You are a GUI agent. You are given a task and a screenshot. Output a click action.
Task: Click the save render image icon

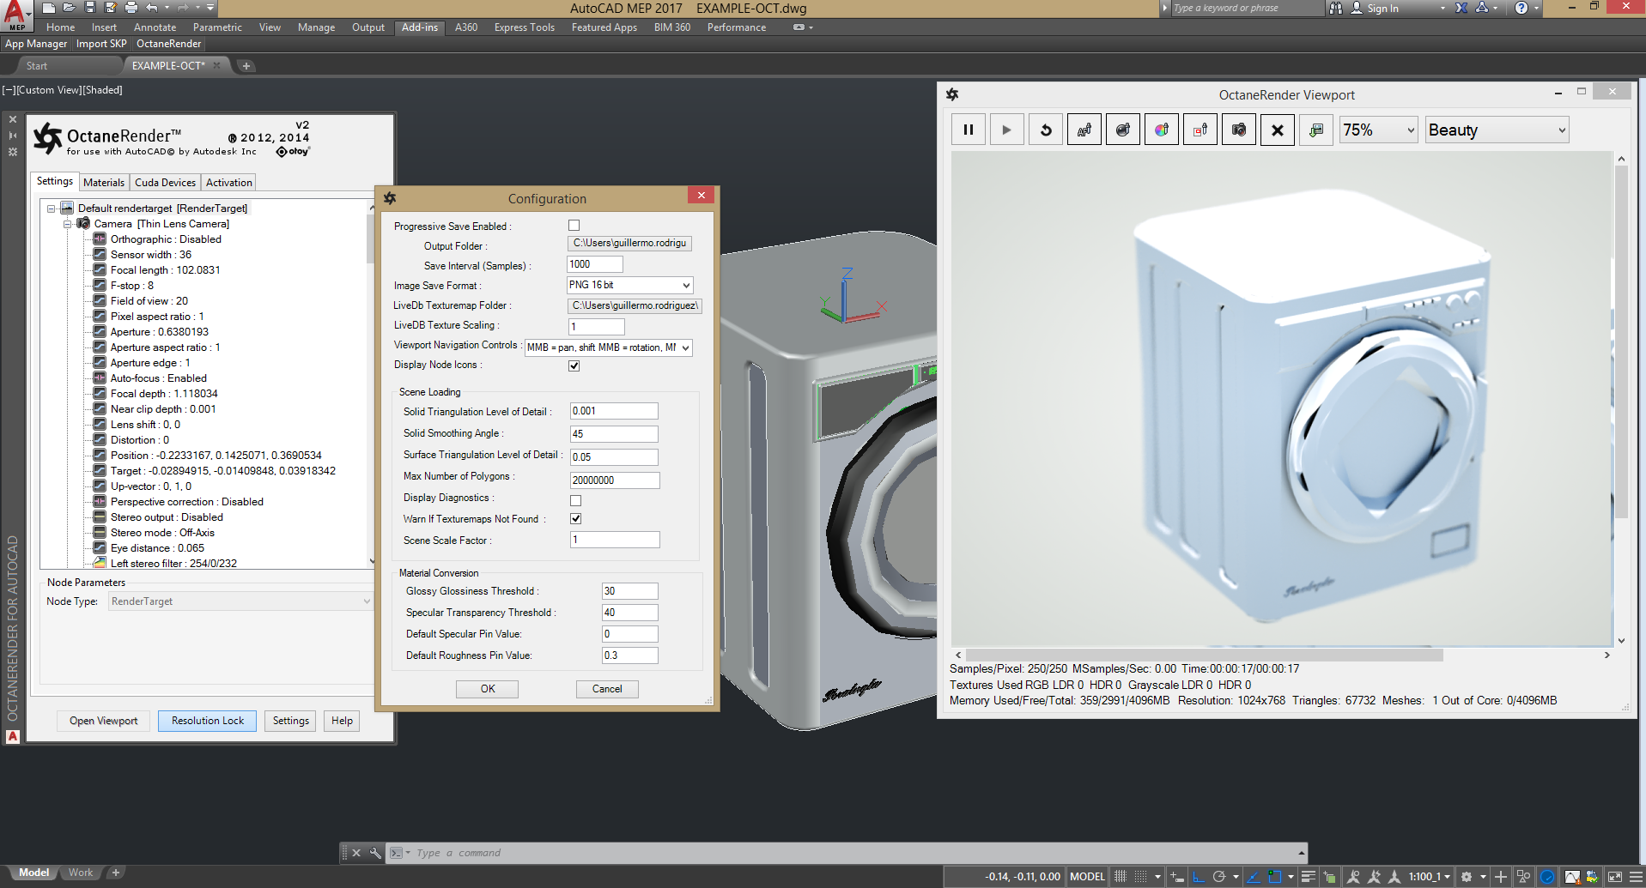[x=1316, y=130]
